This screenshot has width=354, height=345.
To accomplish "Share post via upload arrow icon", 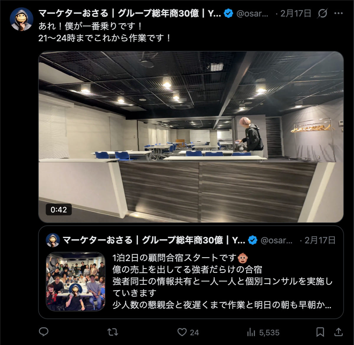I will pos(339,332).
